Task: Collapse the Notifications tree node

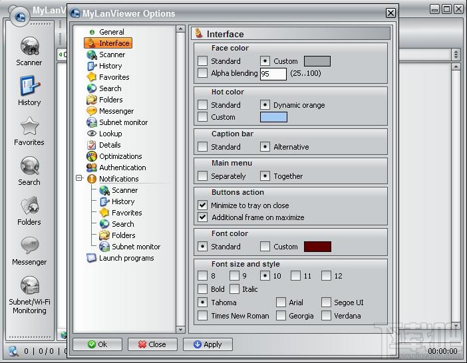Action: tap(80, 179)
